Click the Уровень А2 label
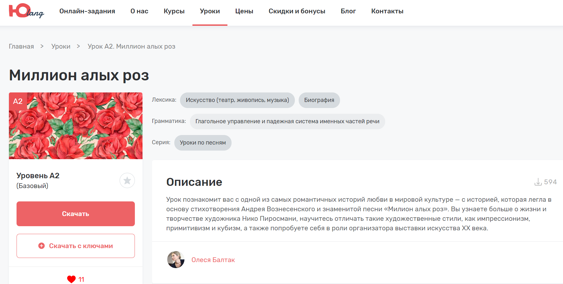 click(38, 176)
